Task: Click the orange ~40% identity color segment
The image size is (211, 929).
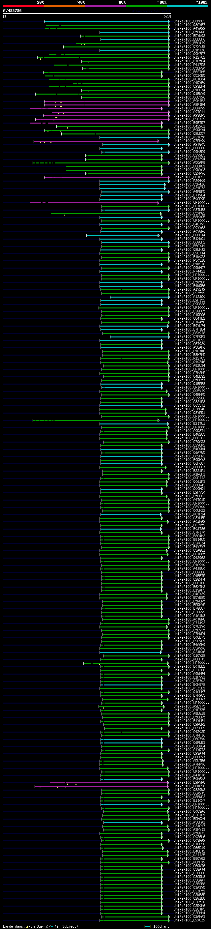Action: (x=65, y=6)
